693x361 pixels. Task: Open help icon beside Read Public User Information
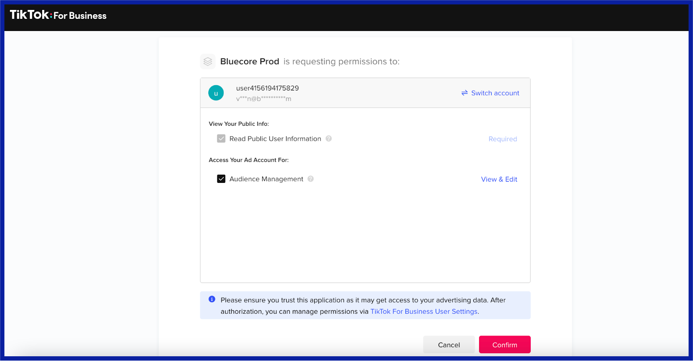click(x=329, y=139)
